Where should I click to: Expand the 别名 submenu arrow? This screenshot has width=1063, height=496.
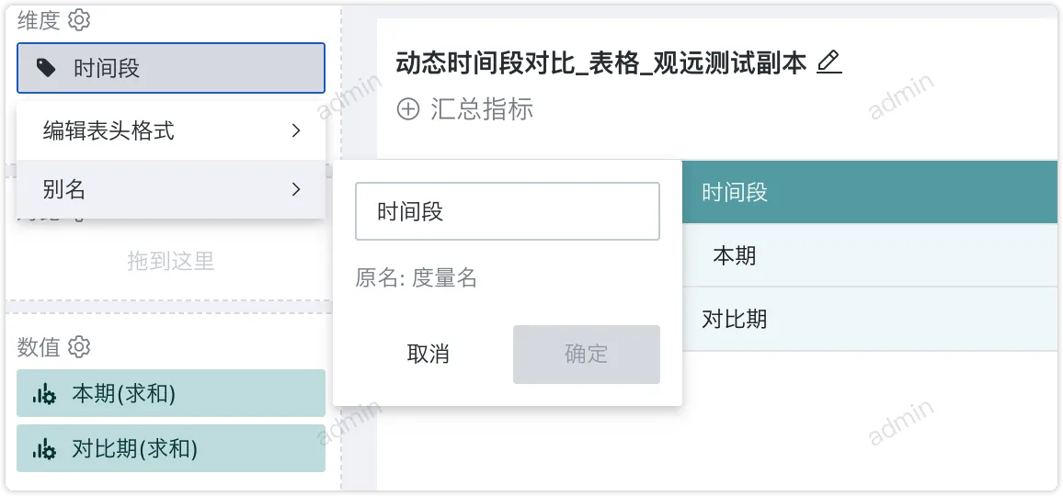coord(296,189)
